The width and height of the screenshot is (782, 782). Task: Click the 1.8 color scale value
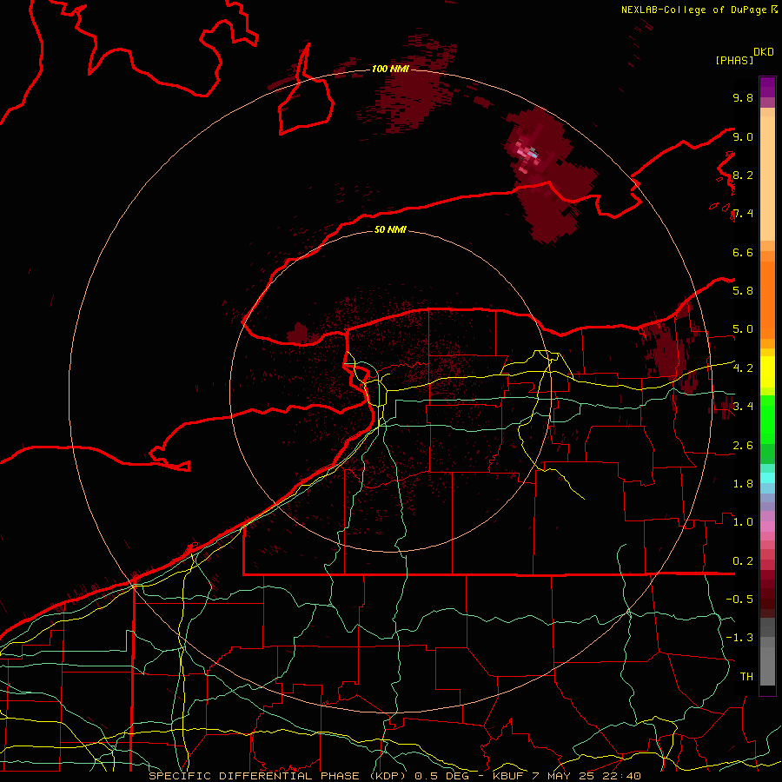pos(743,483)
